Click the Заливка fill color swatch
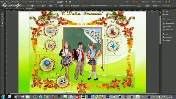This screenshot has height=99, width=176. coord(32,5)
